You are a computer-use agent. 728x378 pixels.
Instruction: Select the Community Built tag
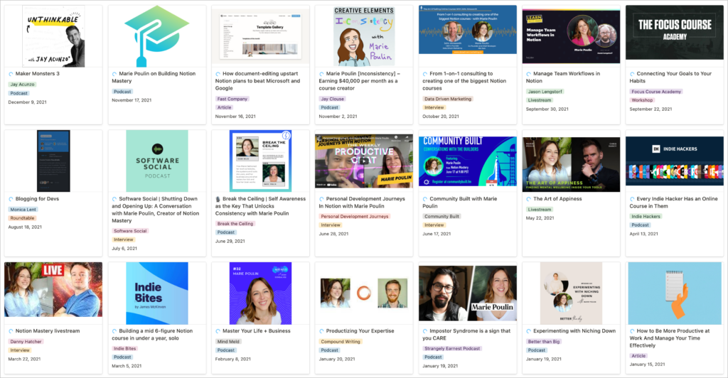pyautogui.click(x=441, y=217)
